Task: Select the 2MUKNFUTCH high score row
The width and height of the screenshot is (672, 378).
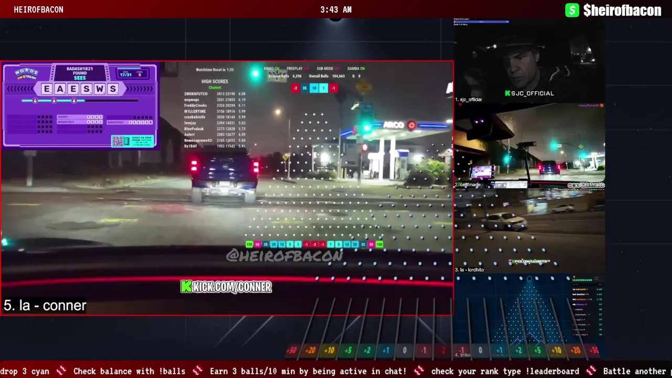Action: tap(215, 94)
